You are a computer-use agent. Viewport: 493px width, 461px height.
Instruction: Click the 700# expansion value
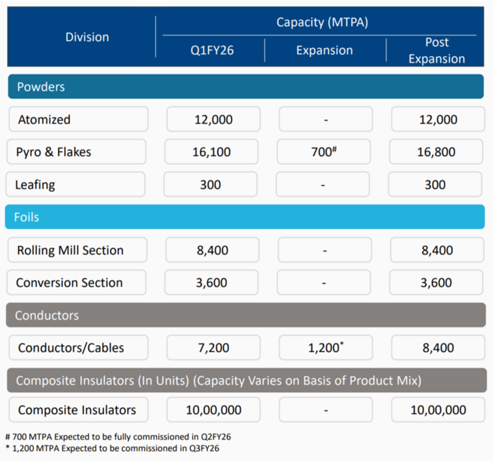(325, 152)
